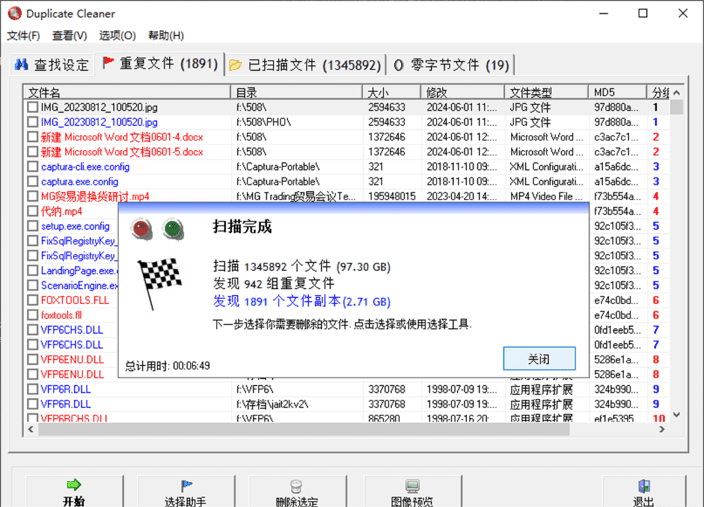Screen dimensions: 704x507
Task: Open the 选择助手 selection assistant button
Action: 186,492
